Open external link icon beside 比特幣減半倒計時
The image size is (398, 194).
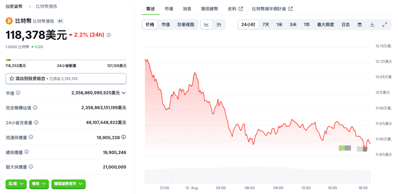(291, 9)
